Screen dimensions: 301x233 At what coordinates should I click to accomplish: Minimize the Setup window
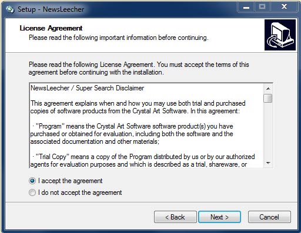click(x=246, y=7)
